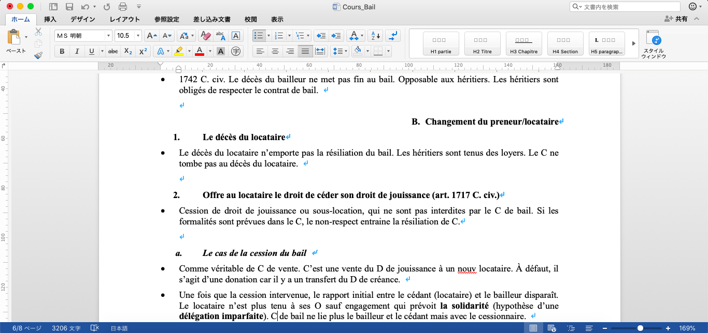Image resolution: width=708 pixels, height=333 pixels.
Task: Toggle justified alignment
Action: click(x=305, y=51)
